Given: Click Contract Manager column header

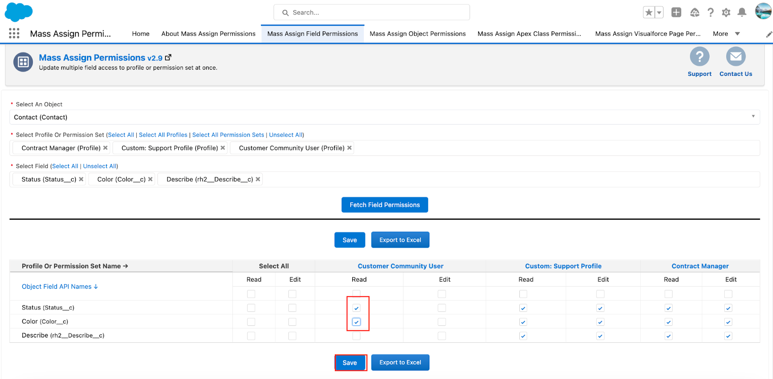Looking at the screenshot, I should pos(700,266).
